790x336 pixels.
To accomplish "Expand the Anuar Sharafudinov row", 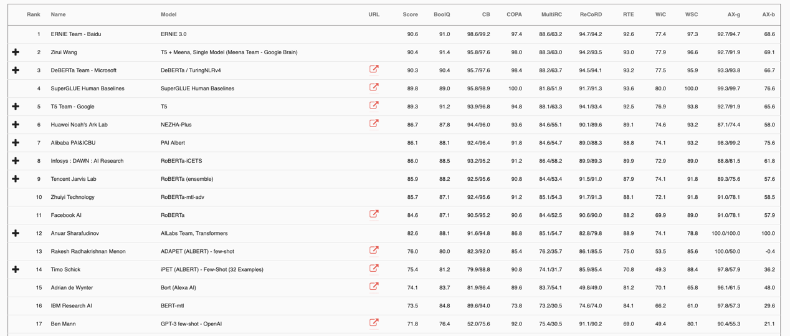I will coord(16,233).
